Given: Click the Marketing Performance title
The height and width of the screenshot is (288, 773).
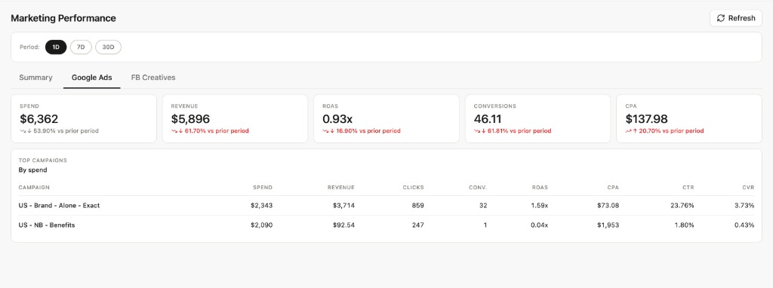Looking at the screenshot, I should [63, 18].
